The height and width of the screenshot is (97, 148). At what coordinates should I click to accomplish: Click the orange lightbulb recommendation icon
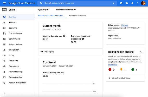point(121,69)
